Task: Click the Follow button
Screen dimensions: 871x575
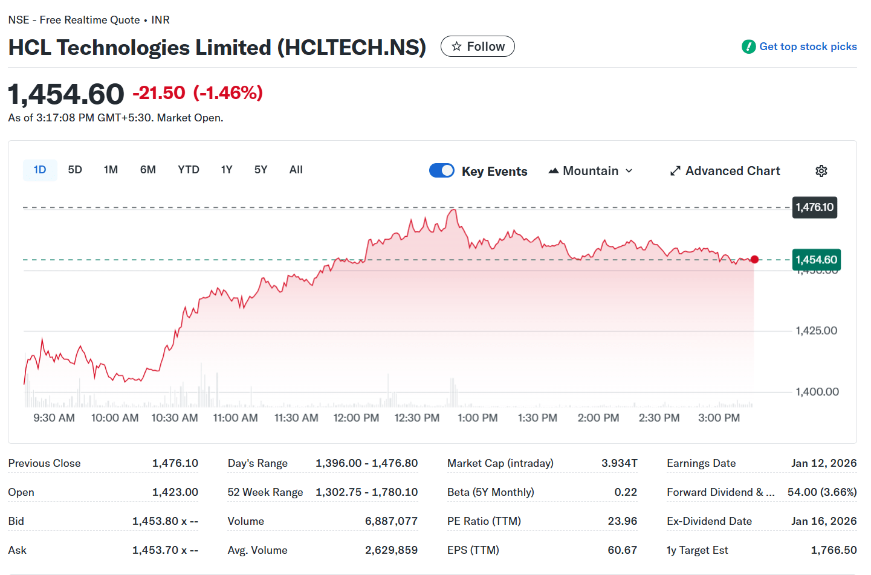Action: tap(478, 46)
